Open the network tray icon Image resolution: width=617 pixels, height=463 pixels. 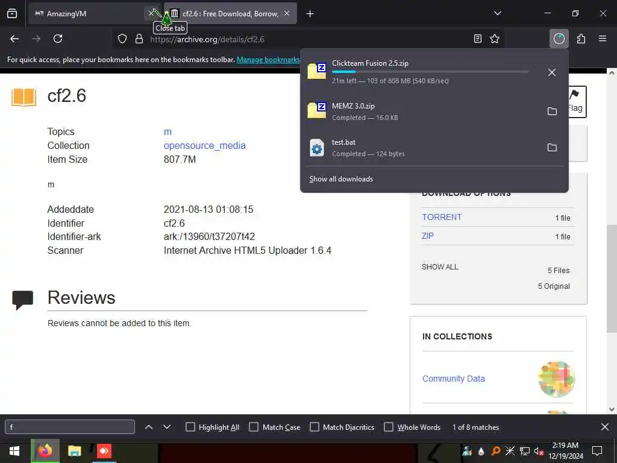point(525,451)
